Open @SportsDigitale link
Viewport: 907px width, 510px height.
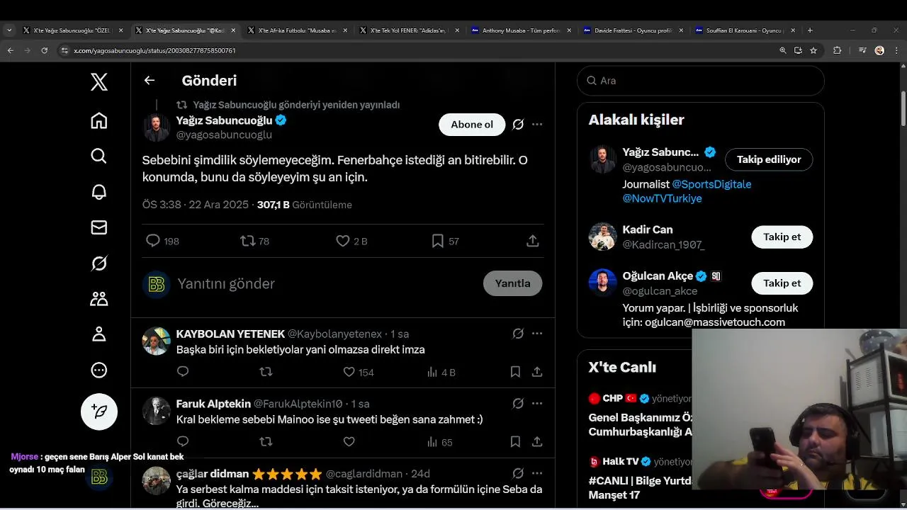(x=711, y=184)
